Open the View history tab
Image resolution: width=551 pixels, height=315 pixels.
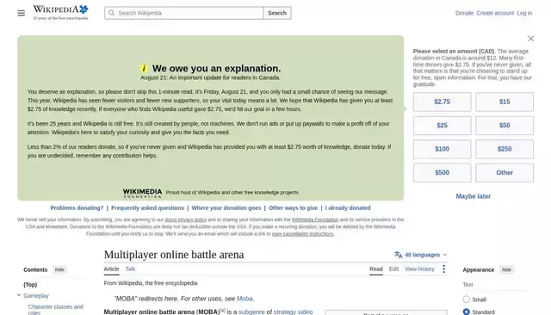pos(419,269)
